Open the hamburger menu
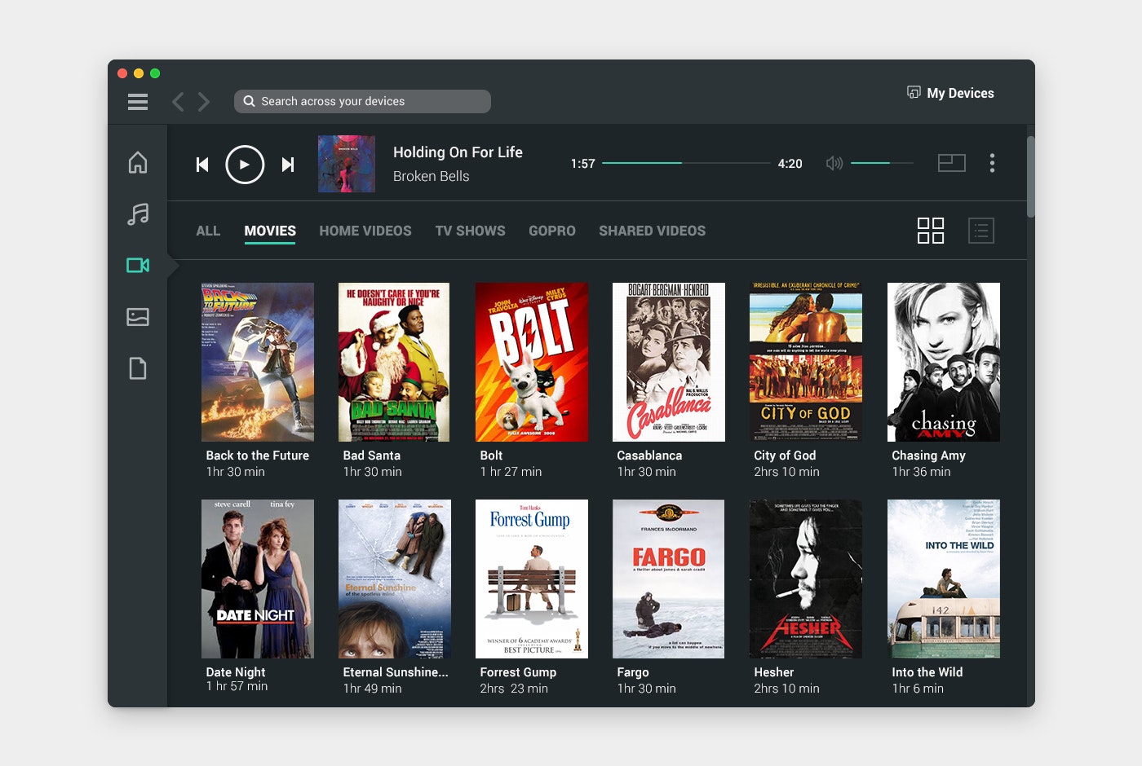Screen dimensions: 1142x766 (138, 102)
